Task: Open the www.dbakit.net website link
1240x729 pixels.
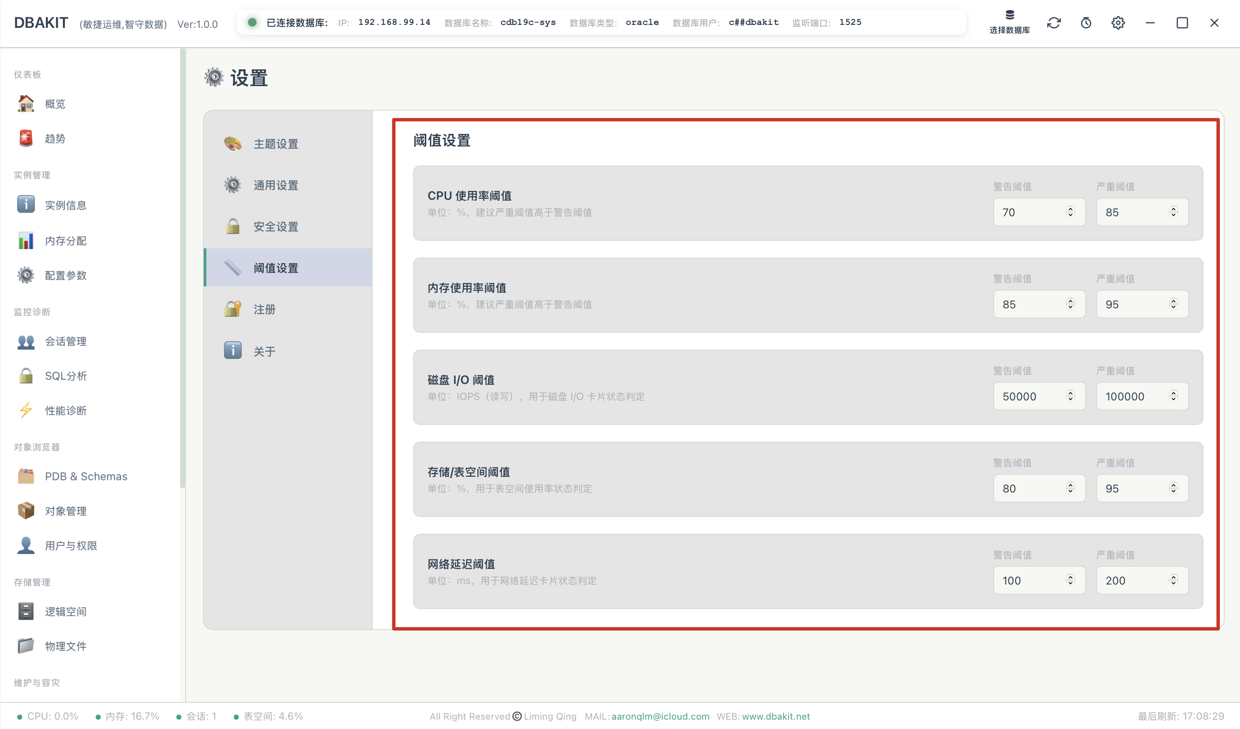Action: pyautogui.click(x=775, y=716)
